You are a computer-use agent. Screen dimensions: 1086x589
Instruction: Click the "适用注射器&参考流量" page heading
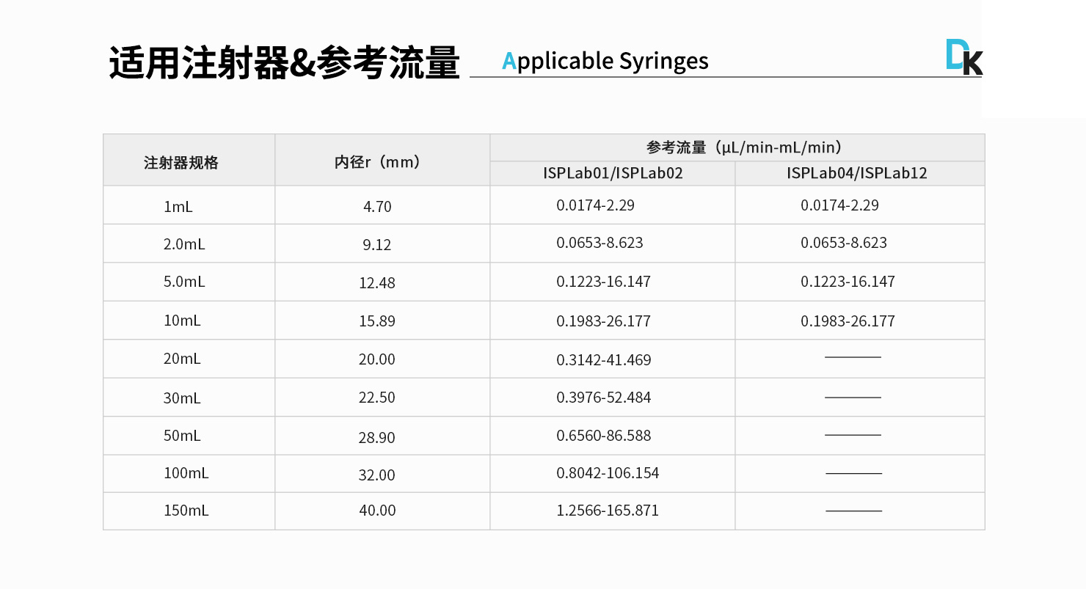[284, 62]
